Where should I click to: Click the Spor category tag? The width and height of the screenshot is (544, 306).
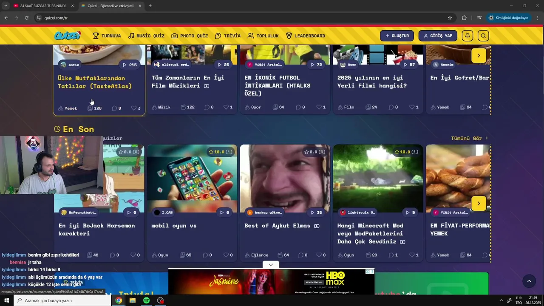(x=253, y=107)
